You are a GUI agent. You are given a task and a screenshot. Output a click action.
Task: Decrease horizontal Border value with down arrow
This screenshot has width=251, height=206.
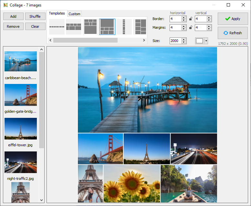pyautogui.click(x=184, y=21)
